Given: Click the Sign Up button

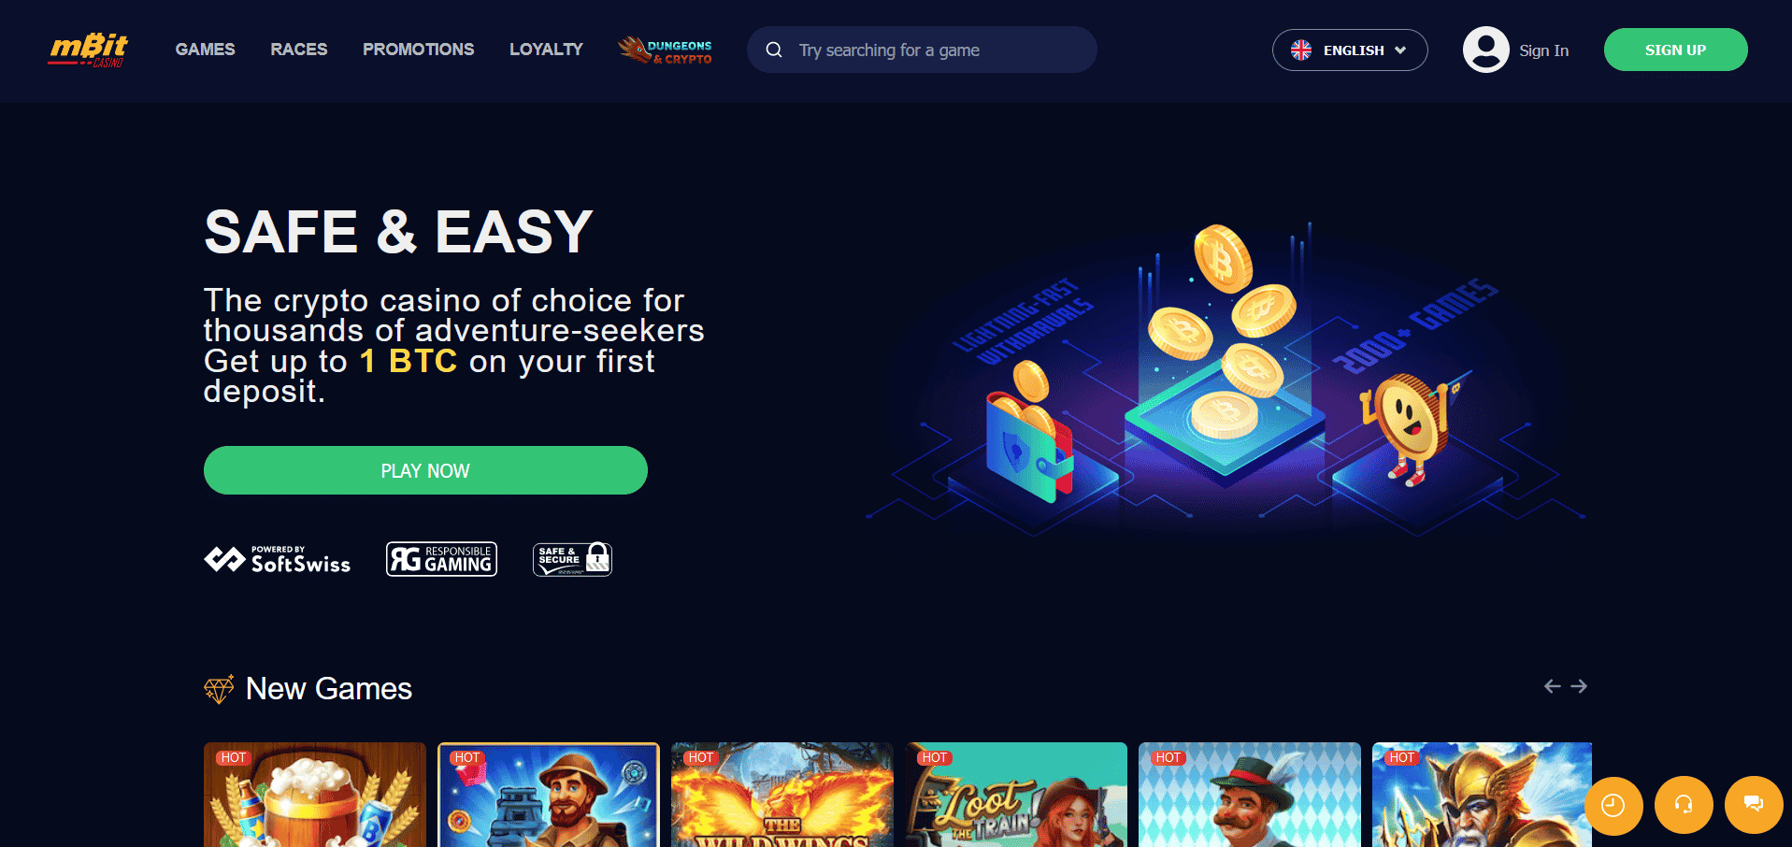Looking at the screenshot, I should pos(1676,50).
